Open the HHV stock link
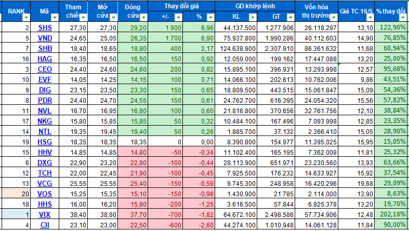Image resolution: width=409 pixels, height=231 pixels. tap(45, 152)
